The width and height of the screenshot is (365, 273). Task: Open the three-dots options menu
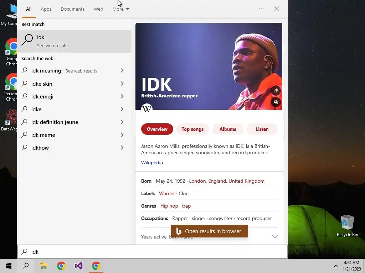click(x=261, y=9)
